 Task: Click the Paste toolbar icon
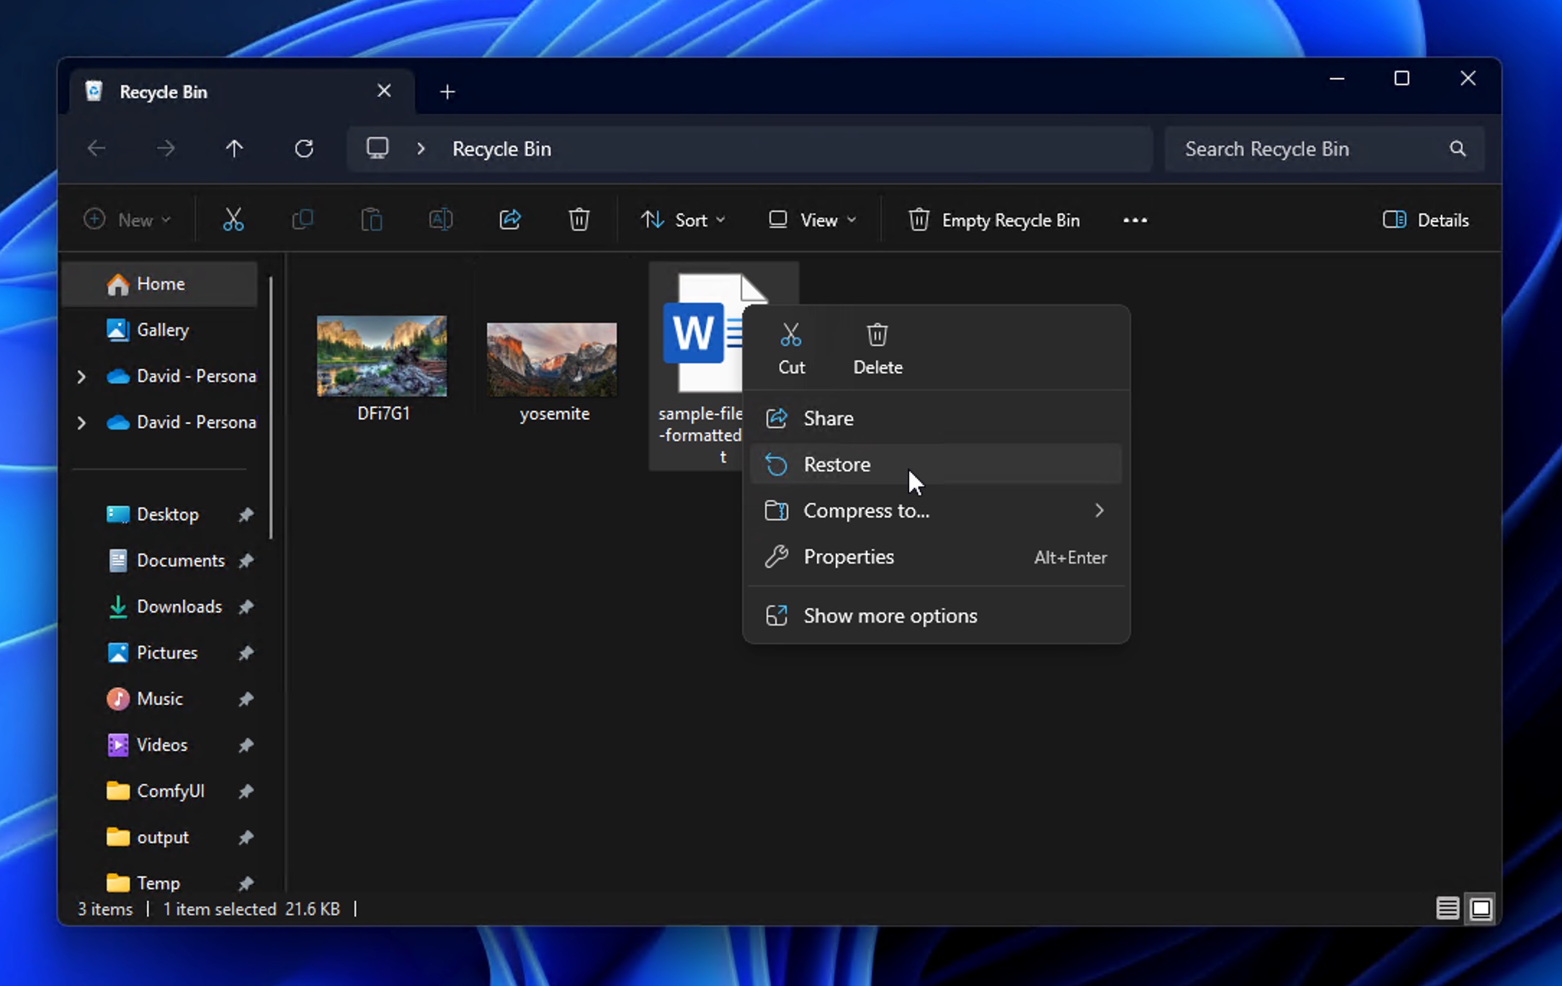pyautogui.click(x=371, y=220)
